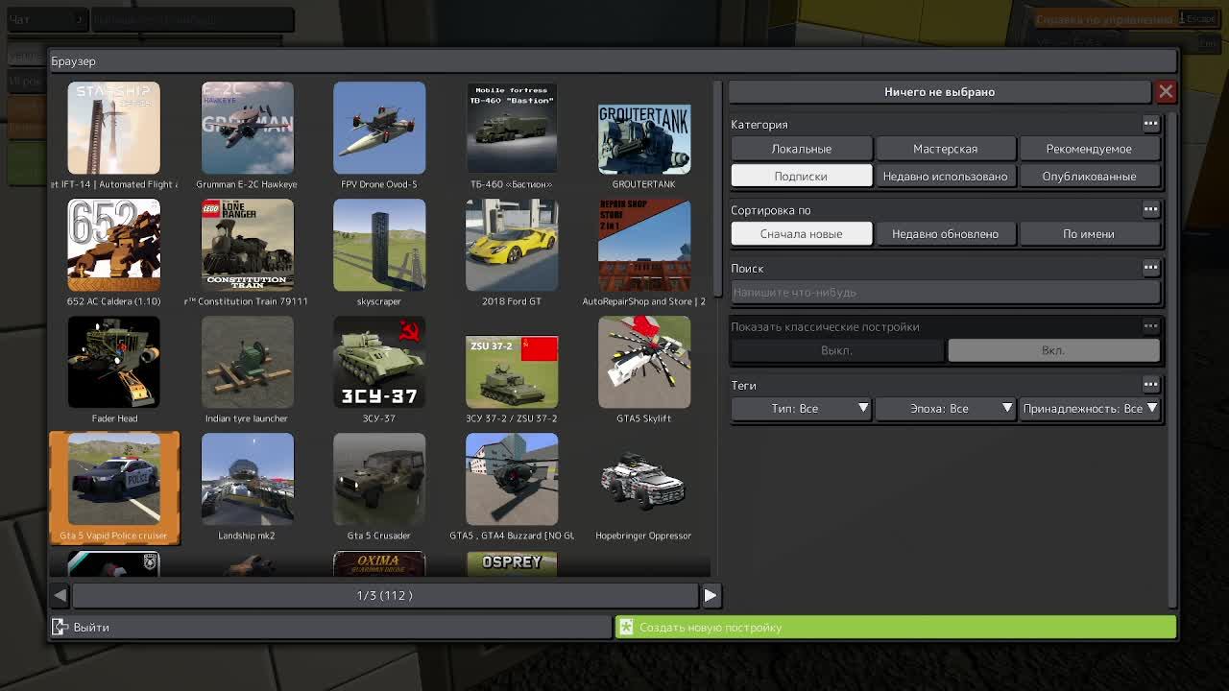1229x691 pixels.
Task: Expand the Эпоха: Все dropdown
Action: 945,408
